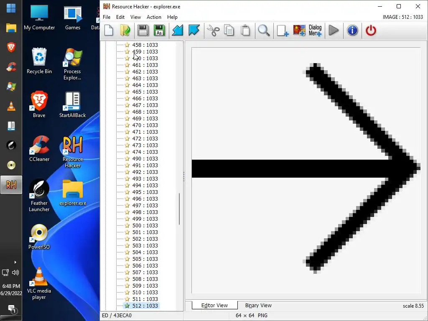Open the volume speaker tray icon
The width and height of the screenshot is (428, 321).
pyautogui.click(x=15, y=272)
